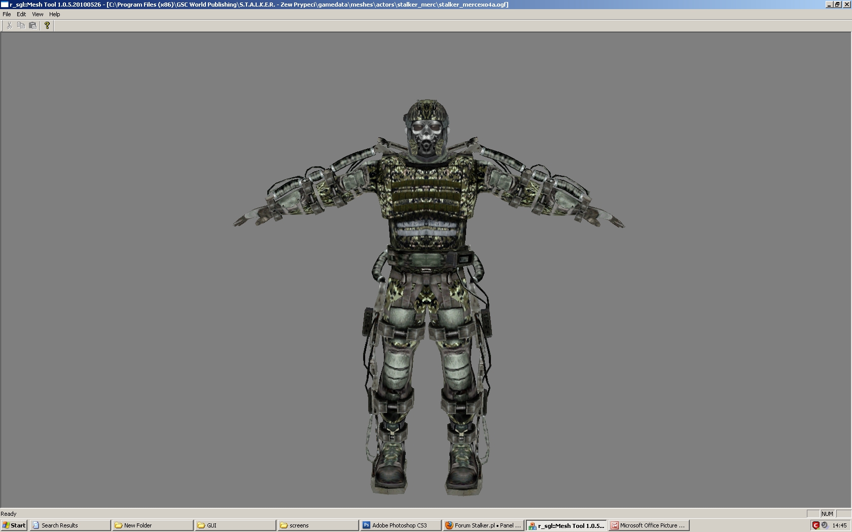Click the About question-mark toolbar icon

coord(47,25)
